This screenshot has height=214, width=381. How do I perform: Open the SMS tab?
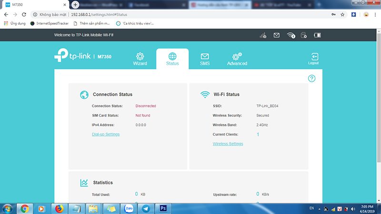coord(205,59)
